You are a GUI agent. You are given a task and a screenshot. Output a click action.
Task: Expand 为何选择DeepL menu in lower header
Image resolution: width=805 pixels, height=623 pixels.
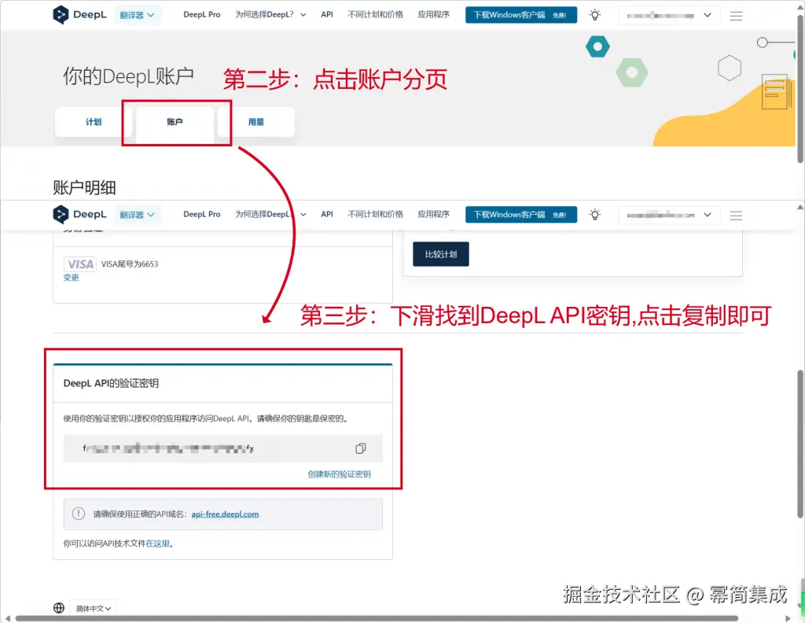[x=270, y=214]
